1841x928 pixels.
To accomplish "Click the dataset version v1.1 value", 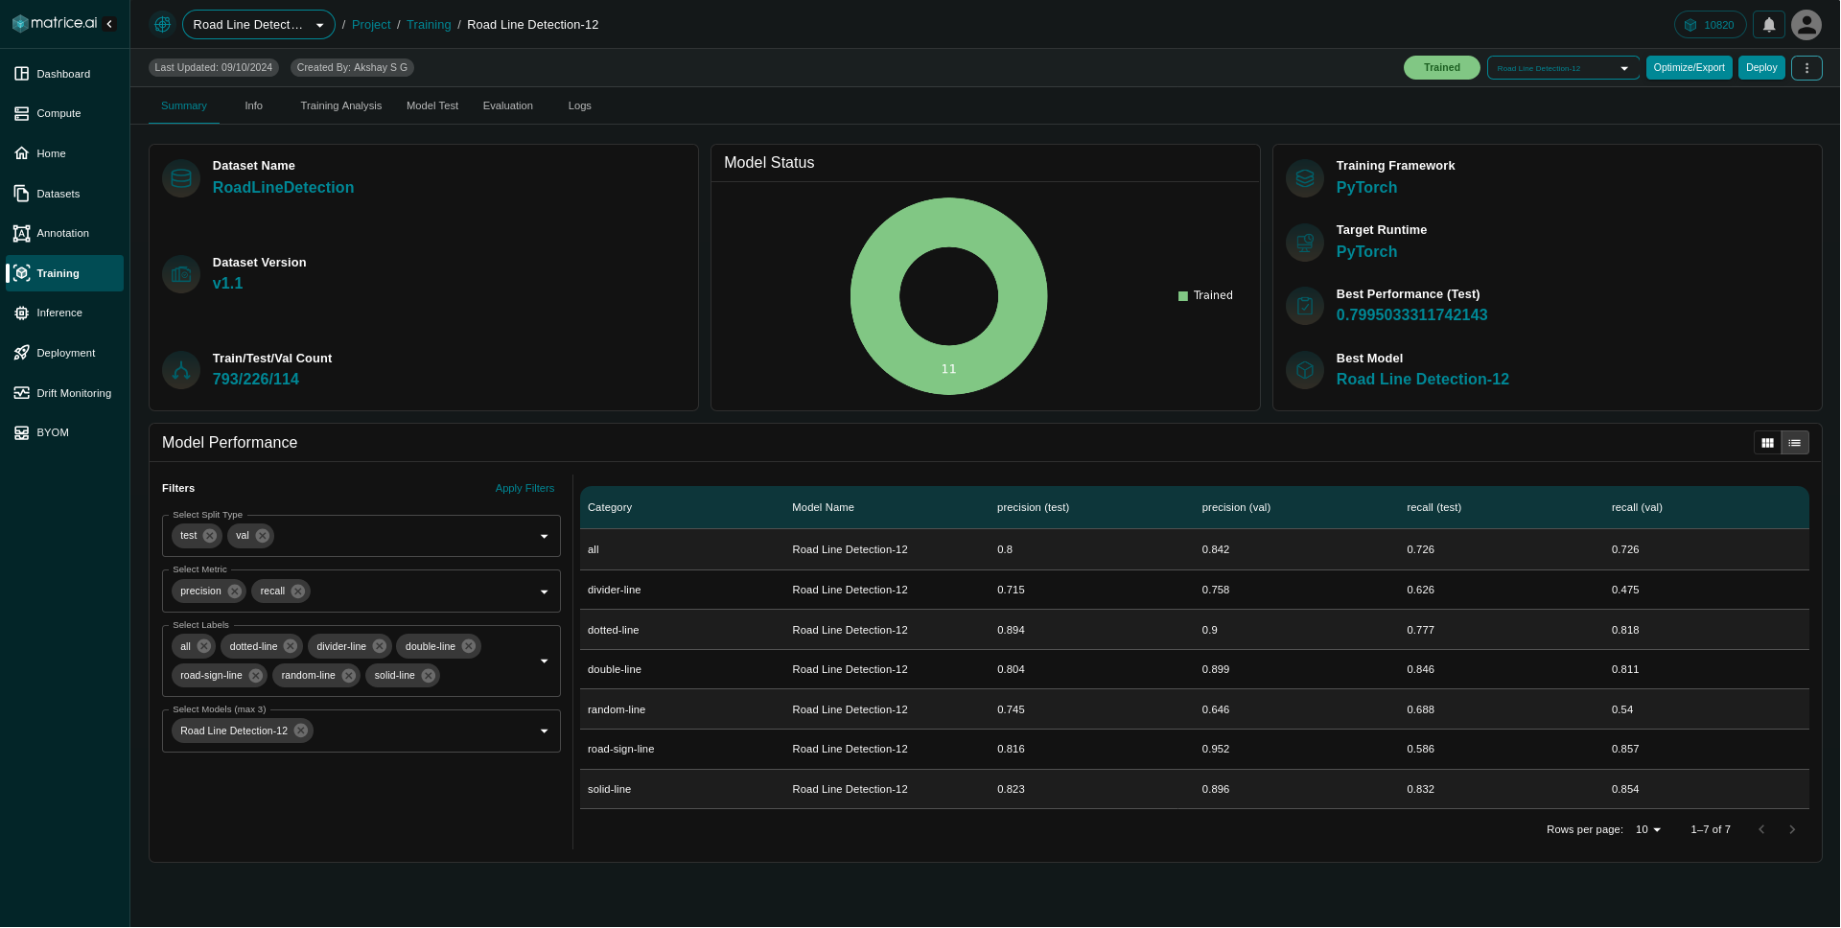I will (x=227, y=284).
